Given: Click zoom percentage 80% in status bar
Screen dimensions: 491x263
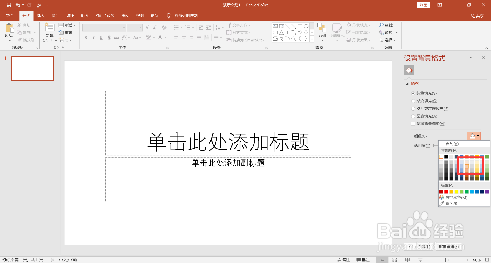Looking at the screenshot, I should [x=477, y=260].
